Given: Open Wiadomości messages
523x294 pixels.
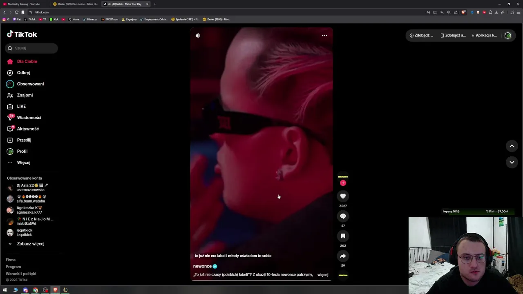Looking at the screenshot, I should [x=29, y=118].
